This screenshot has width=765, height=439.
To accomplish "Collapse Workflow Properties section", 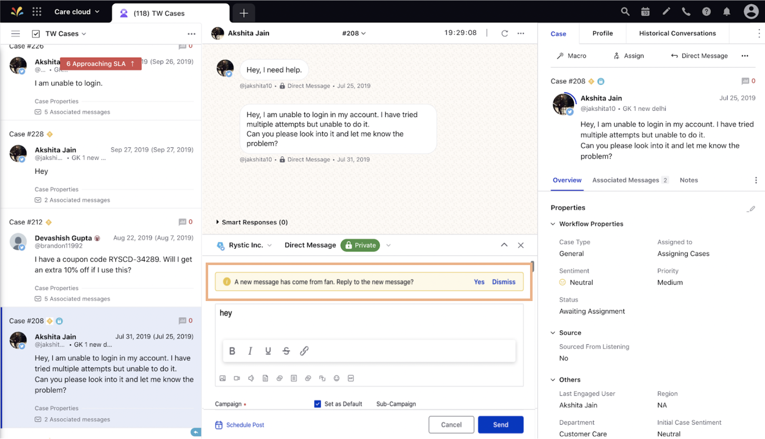I will (553, 224).
